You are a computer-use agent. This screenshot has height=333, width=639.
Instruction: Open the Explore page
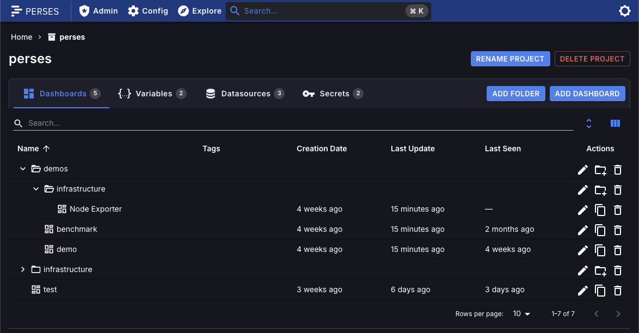point(200,11)
